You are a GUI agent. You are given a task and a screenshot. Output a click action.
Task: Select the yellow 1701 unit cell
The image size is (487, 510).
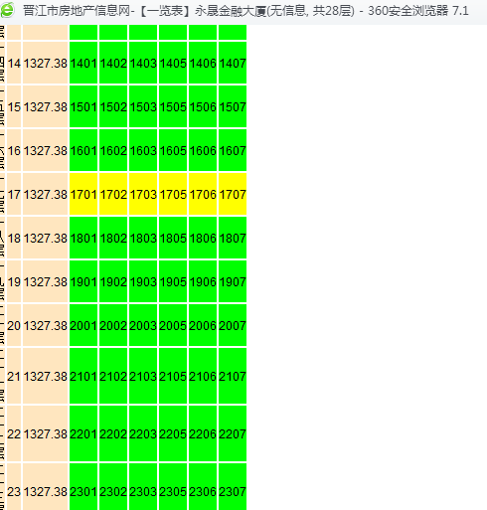tap(83, 194)
